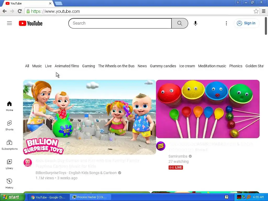Click the tray magnifier icon
268x201 pixels.
point(249,197)
